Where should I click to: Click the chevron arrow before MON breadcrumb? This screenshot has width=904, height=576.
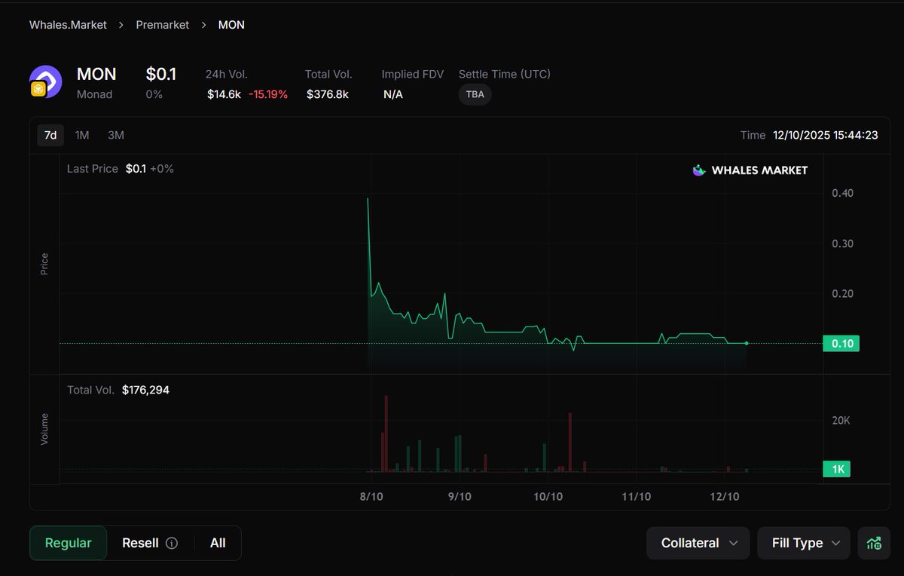pos(203,25)
